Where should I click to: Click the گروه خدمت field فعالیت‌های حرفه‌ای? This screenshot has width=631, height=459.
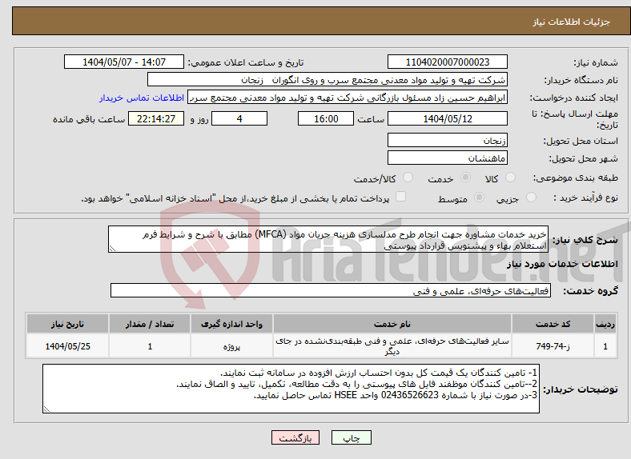tap(331, 290)
